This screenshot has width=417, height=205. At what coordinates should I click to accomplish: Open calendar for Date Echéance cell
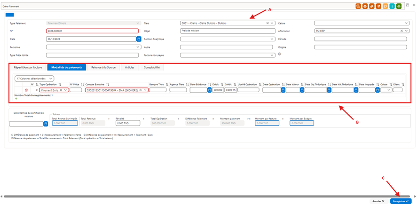click(x=210, y=90)
